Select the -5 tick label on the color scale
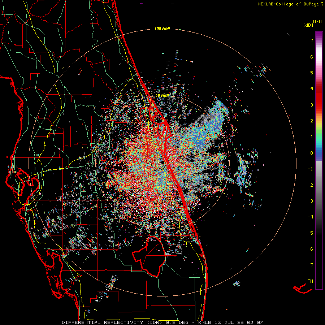The width and height of the screenshot is (325, 325). (310, 233)
